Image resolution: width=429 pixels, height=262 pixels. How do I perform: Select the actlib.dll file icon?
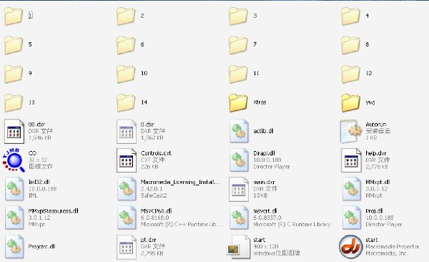[x=239, y=131]
